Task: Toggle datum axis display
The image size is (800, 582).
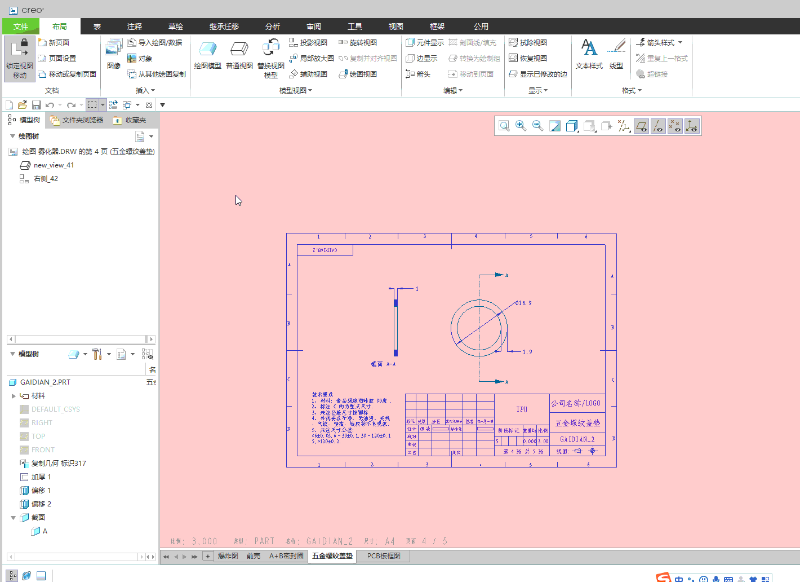Action: [658, 126]
